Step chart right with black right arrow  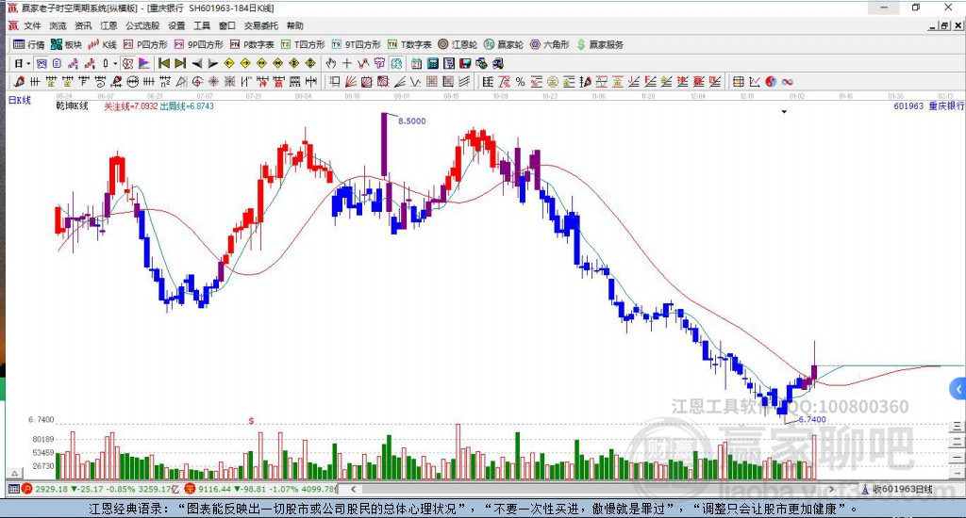click(x=212, y=63)
